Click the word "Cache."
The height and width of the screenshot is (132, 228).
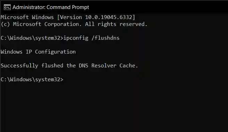coord(129,66)
